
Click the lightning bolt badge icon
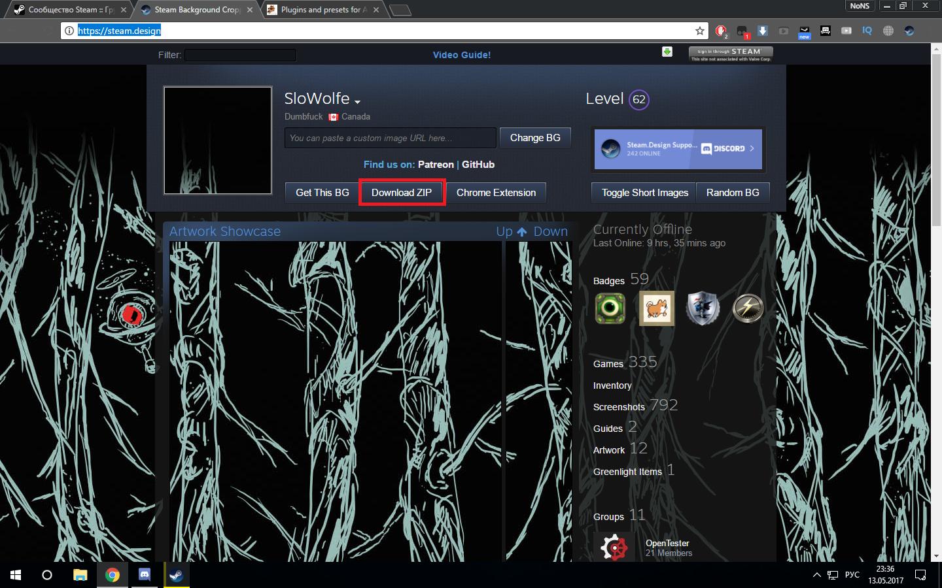pos(747,308)
